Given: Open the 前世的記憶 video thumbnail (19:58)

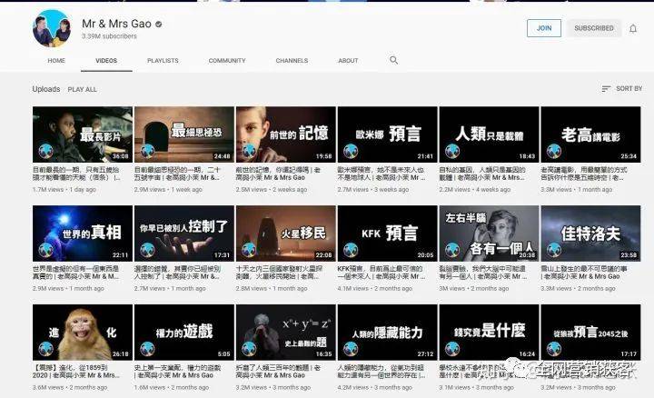Looking at the screenshot, I should click(286, 134).
